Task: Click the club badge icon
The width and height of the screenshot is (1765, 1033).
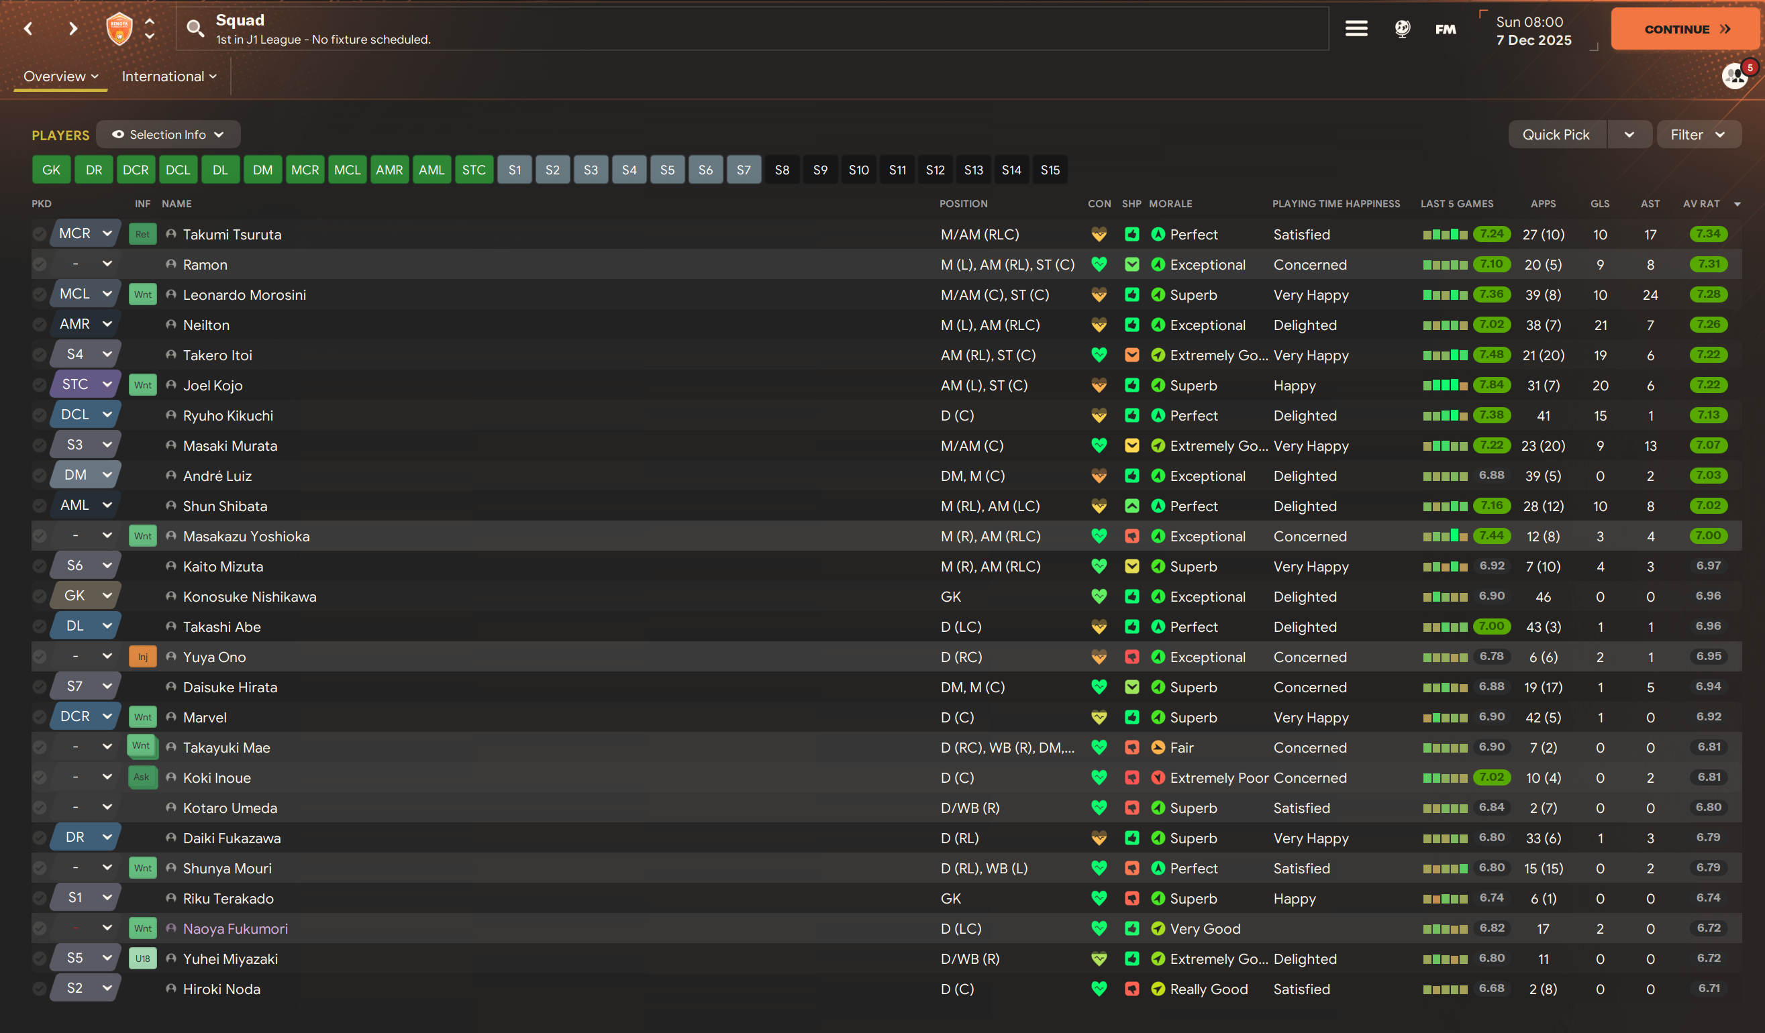Action: [119, 29]
